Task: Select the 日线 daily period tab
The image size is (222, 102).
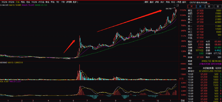Action: 17,2
